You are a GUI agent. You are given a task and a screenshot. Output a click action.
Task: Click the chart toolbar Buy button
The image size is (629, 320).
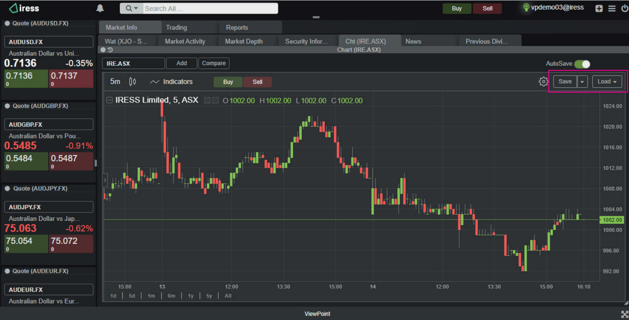(228, 82)
